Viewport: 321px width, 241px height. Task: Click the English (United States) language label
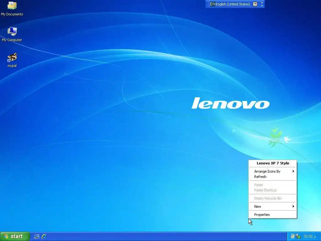233,4
